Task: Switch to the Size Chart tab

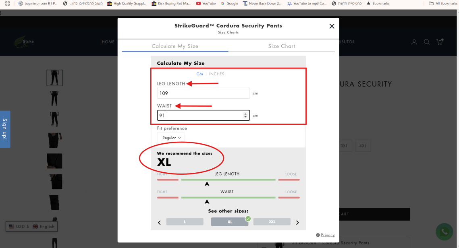Action: coord(281,46)
